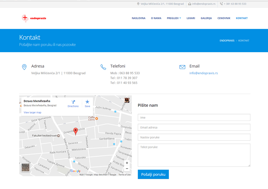Open the Cenovnik menu item
This screenshot has height=189, width=268.
pyautogui.click(x=224, y=18)
